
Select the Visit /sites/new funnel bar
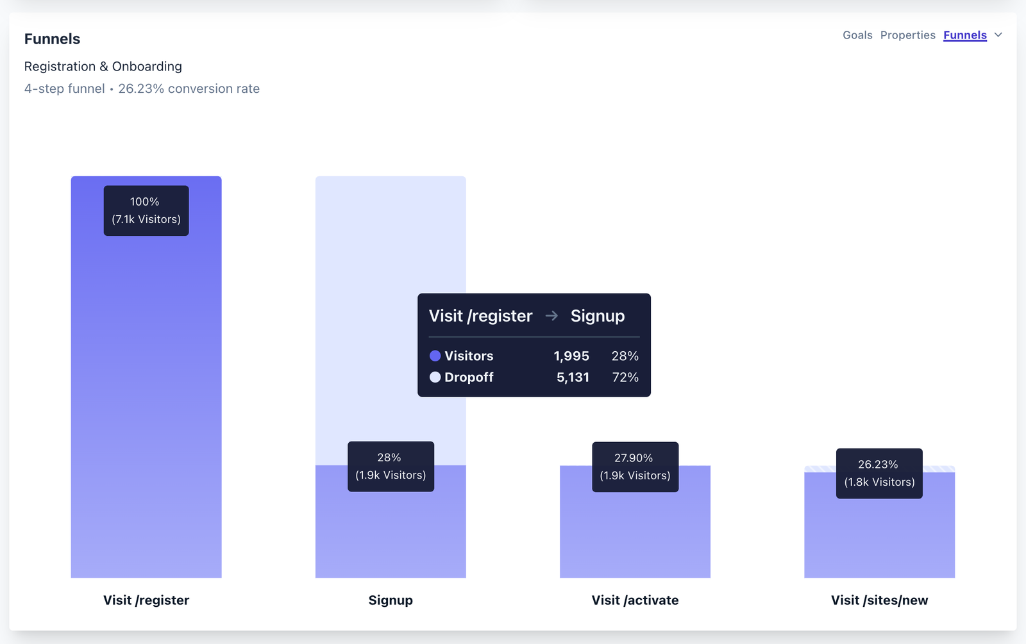coord(879,538)
